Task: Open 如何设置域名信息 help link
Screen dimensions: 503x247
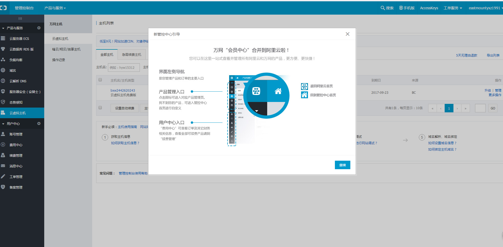Action: click(x=442, y=143)
